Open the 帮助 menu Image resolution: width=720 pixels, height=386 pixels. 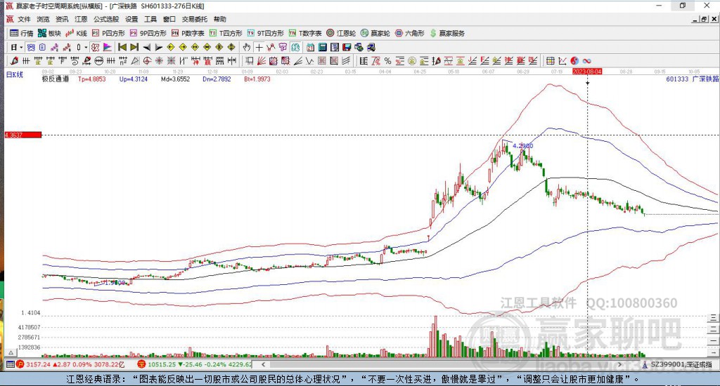220,19
